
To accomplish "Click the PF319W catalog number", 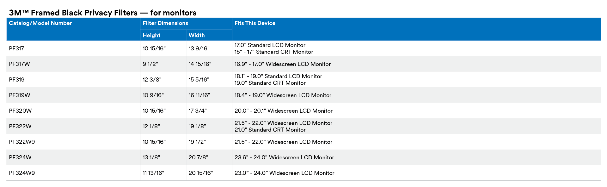I will 20,95.
